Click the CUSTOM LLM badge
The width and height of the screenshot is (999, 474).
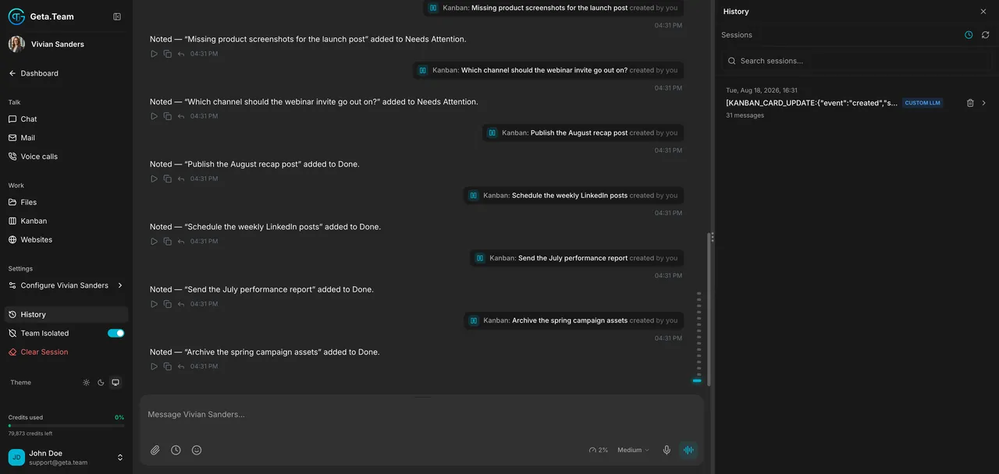point(923,103)
